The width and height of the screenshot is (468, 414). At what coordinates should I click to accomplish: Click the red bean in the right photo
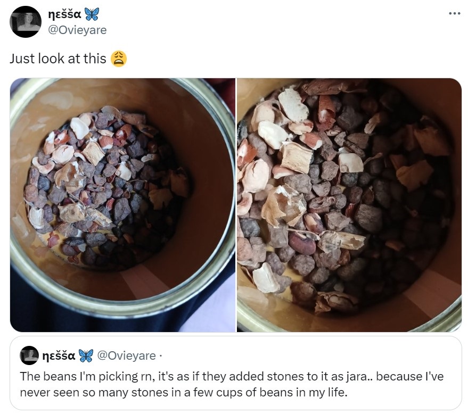pyautogui.click(x=302, y=243)
